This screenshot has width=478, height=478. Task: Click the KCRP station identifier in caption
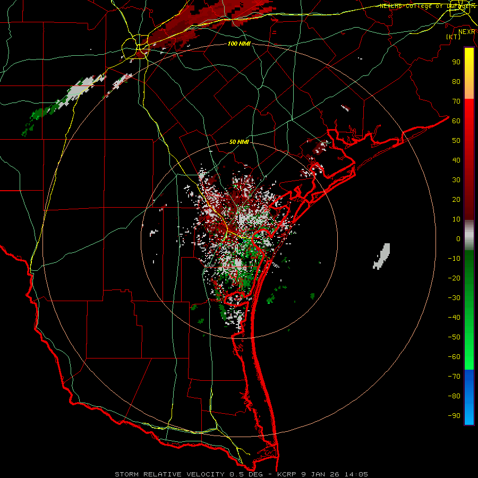(x=287, y=474)
